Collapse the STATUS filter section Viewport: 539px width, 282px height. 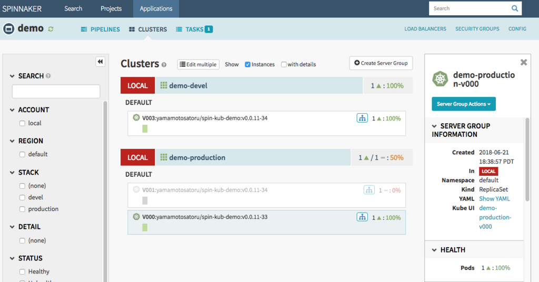point(12,258)
